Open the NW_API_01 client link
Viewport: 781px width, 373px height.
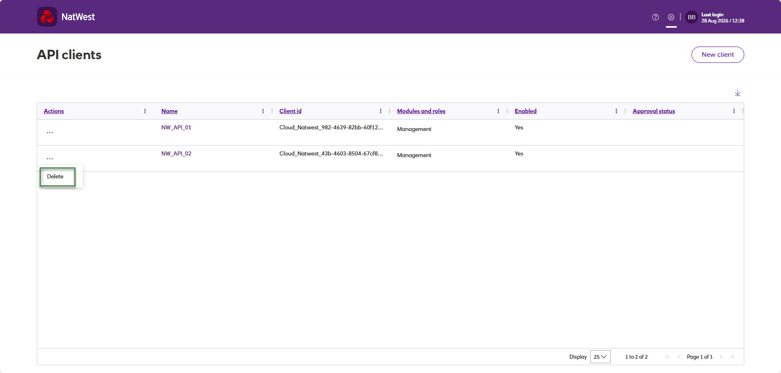[x=176, y=127]
